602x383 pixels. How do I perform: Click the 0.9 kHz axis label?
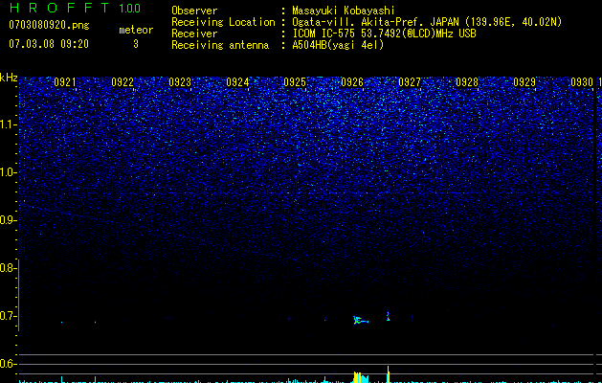click(x=8, y=220)
